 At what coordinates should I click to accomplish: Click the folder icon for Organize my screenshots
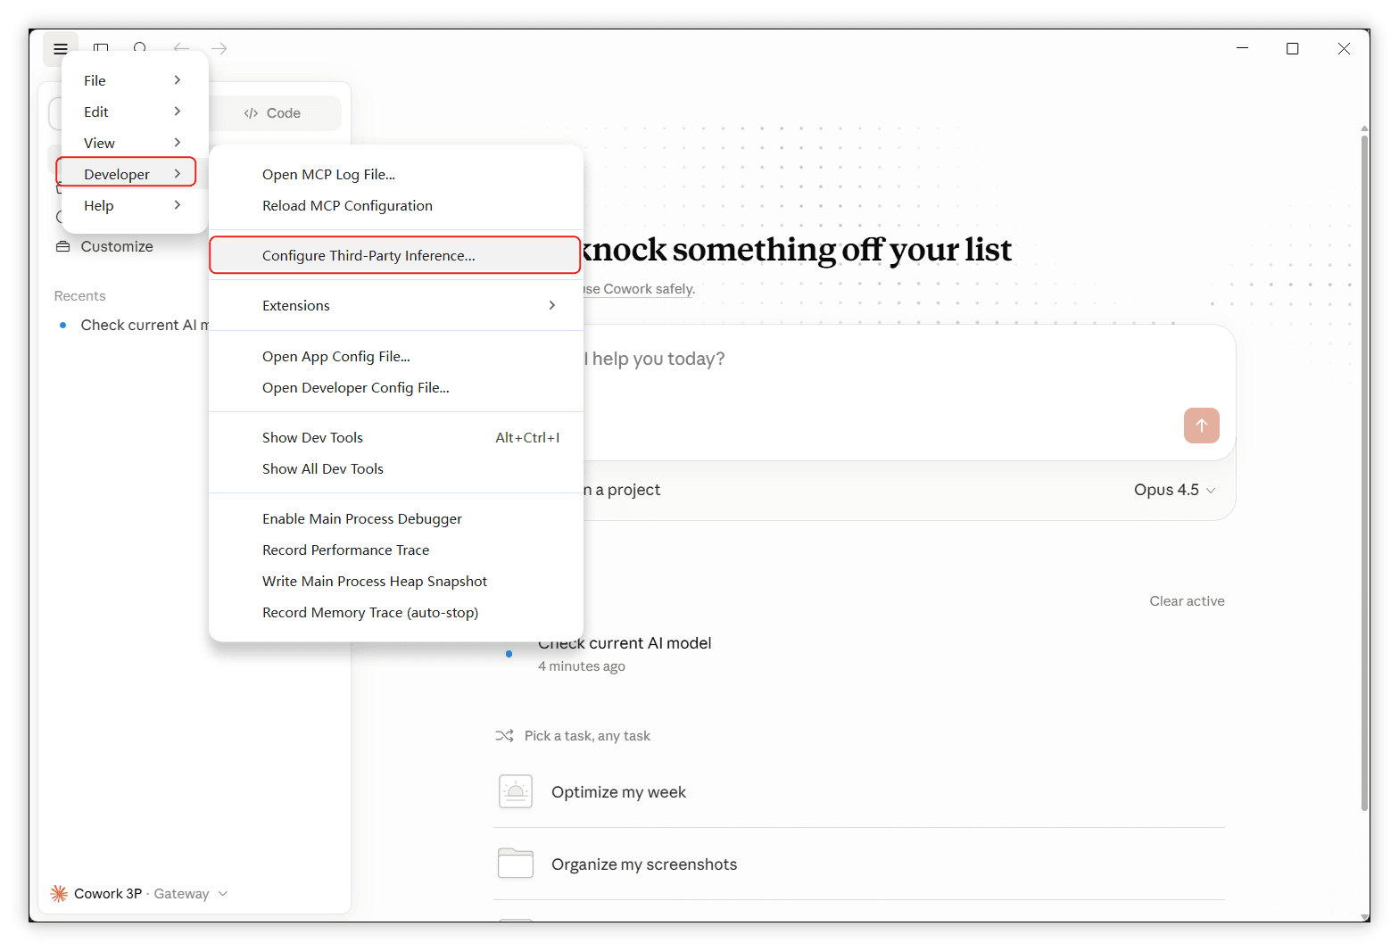[516, 864]
